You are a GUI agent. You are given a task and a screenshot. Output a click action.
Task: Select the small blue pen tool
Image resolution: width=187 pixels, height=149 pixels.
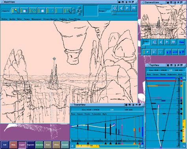(x=50, y=11)
